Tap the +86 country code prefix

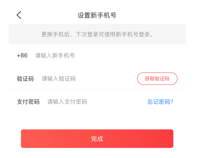point(22,55)
